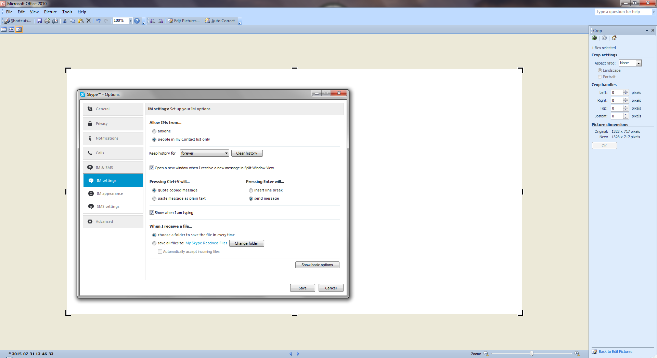The height and width of the screenshot is (358, 657).
Task: Open Picture Manager Help via question mark icon
Action: tap(137, 21)
